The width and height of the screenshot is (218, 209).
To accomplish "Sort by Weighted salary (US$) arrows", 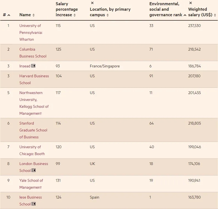I will coord(215,15).
